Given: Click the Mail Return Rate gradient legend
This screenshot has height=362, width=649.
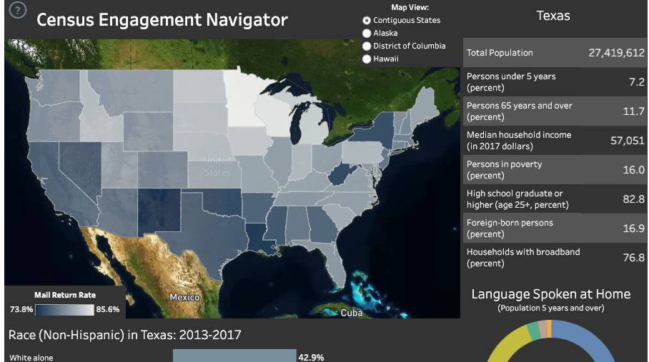Looking at the screenshot, I should click(x=64, y=309).
